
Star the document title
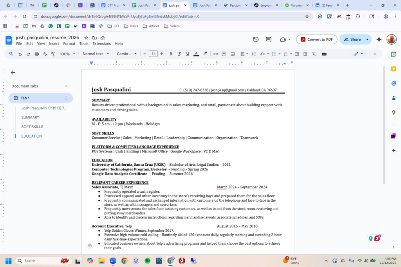pyautogui.click(x=86, y=38)
